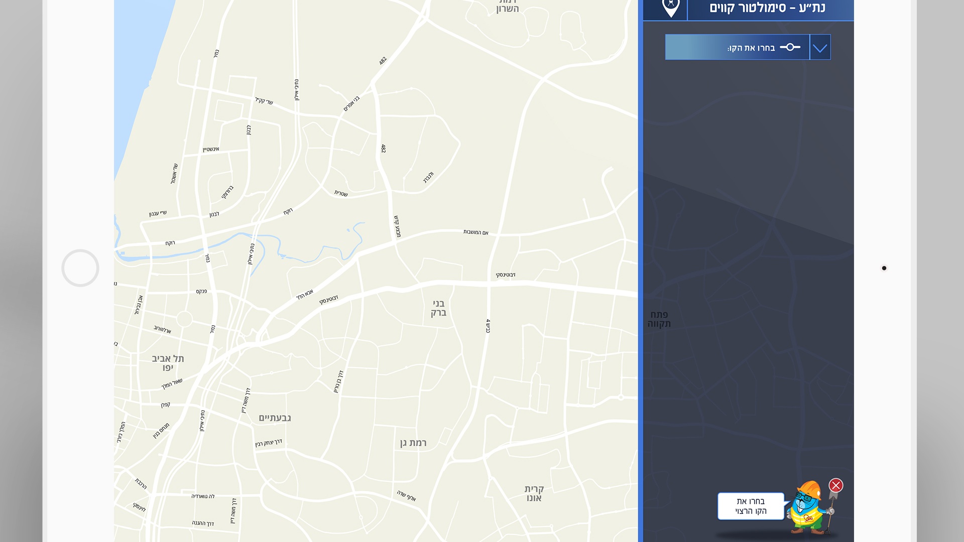Expand the line selector dropdown chevron
This screenshot has width=964, height=542.
(x=820, y=48)
